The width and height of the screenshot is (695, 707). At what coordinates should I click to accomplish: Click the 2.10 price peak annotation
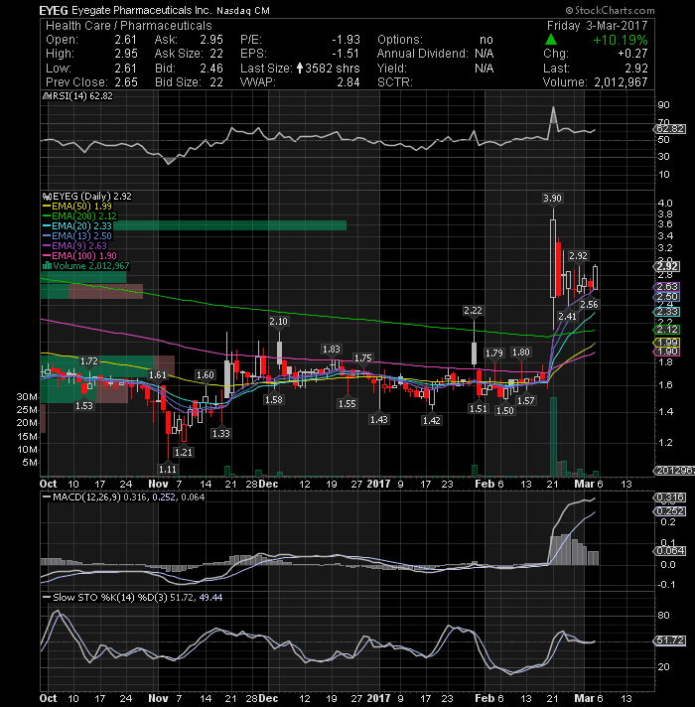pyautogui.click(x=279, y=321)
